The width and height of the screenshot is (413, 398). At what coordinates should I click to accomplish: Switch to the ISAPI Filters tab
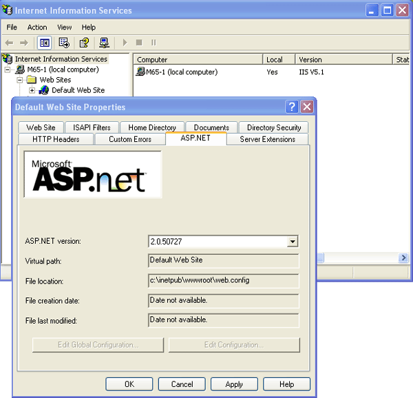pos(92,127)
